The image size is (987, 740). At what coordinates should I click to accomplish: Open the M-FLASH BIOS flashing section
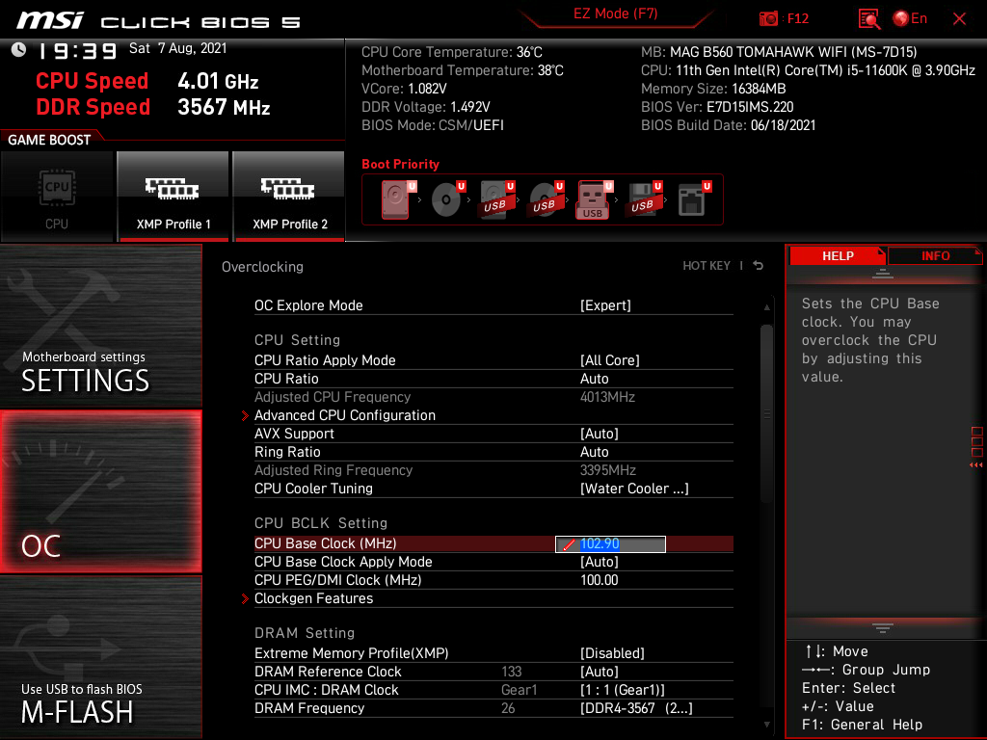click(100, 657)
